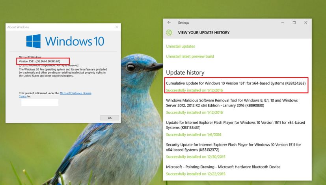This screenshot has width=326, height=185.
Task: Select Security Update KB3132372 entry
Action: coord(233,147)
